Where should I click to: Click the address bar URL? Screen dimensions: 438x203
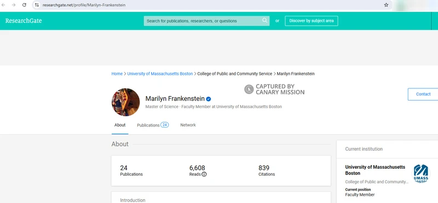[x=84, y=5]
